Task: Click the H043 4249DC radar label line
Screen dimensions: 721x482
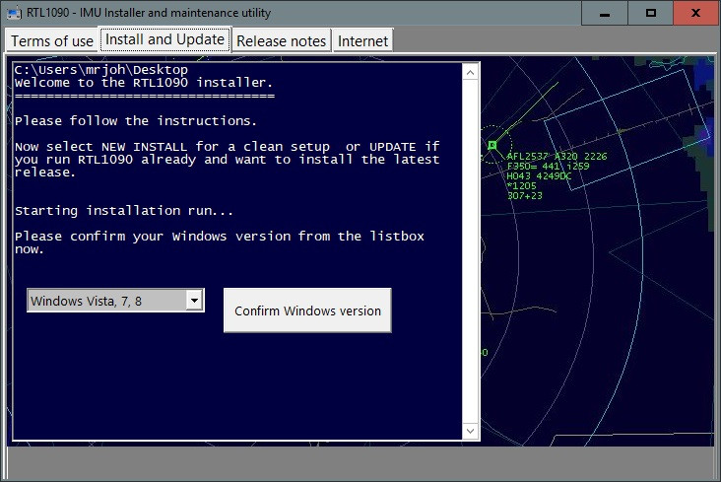Action: (x=539, y=175)
